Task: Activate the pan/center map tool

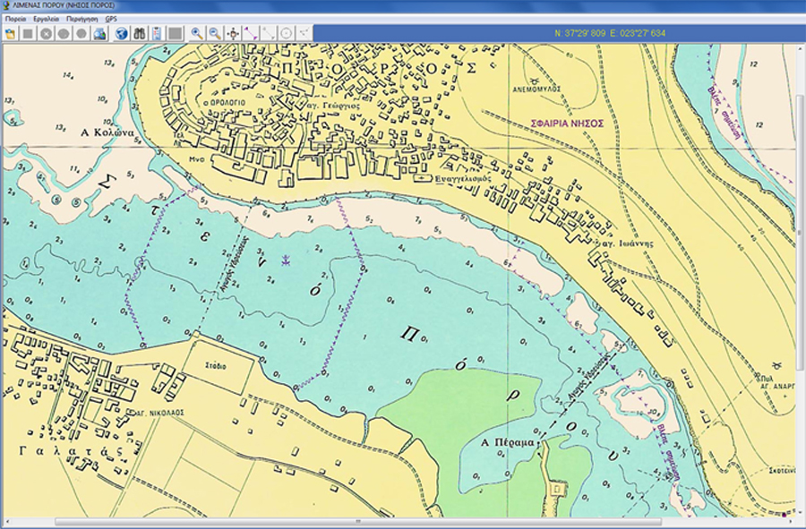Action: [x=233, y=34]
